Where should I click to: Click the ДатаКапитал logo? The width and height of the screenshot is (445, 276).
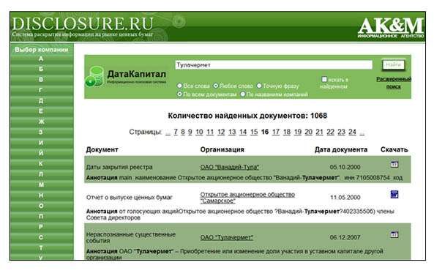(126, 76)
